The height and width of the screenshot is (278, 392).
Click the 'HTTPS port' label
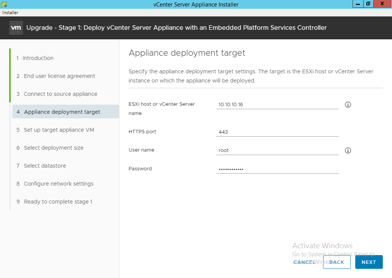[142, 132]
